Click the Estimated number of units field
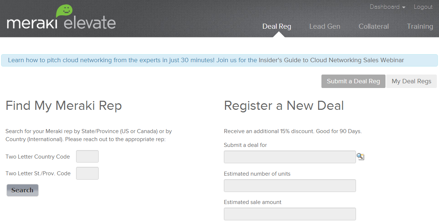This screenshot has height=224, width=439. [x=290, y=185]
